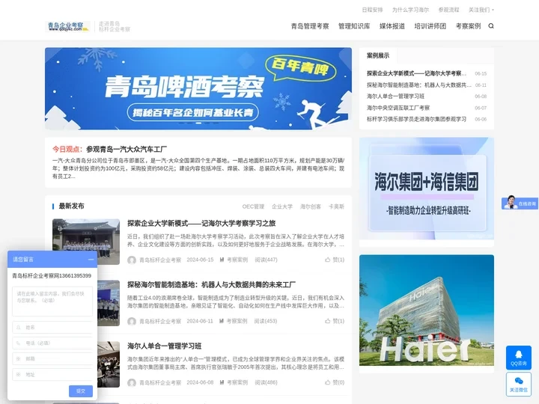This screenshot has width=539, height=404.
Task: Click date 06-15 in 案例展示 list
Action: coord(481,73)
